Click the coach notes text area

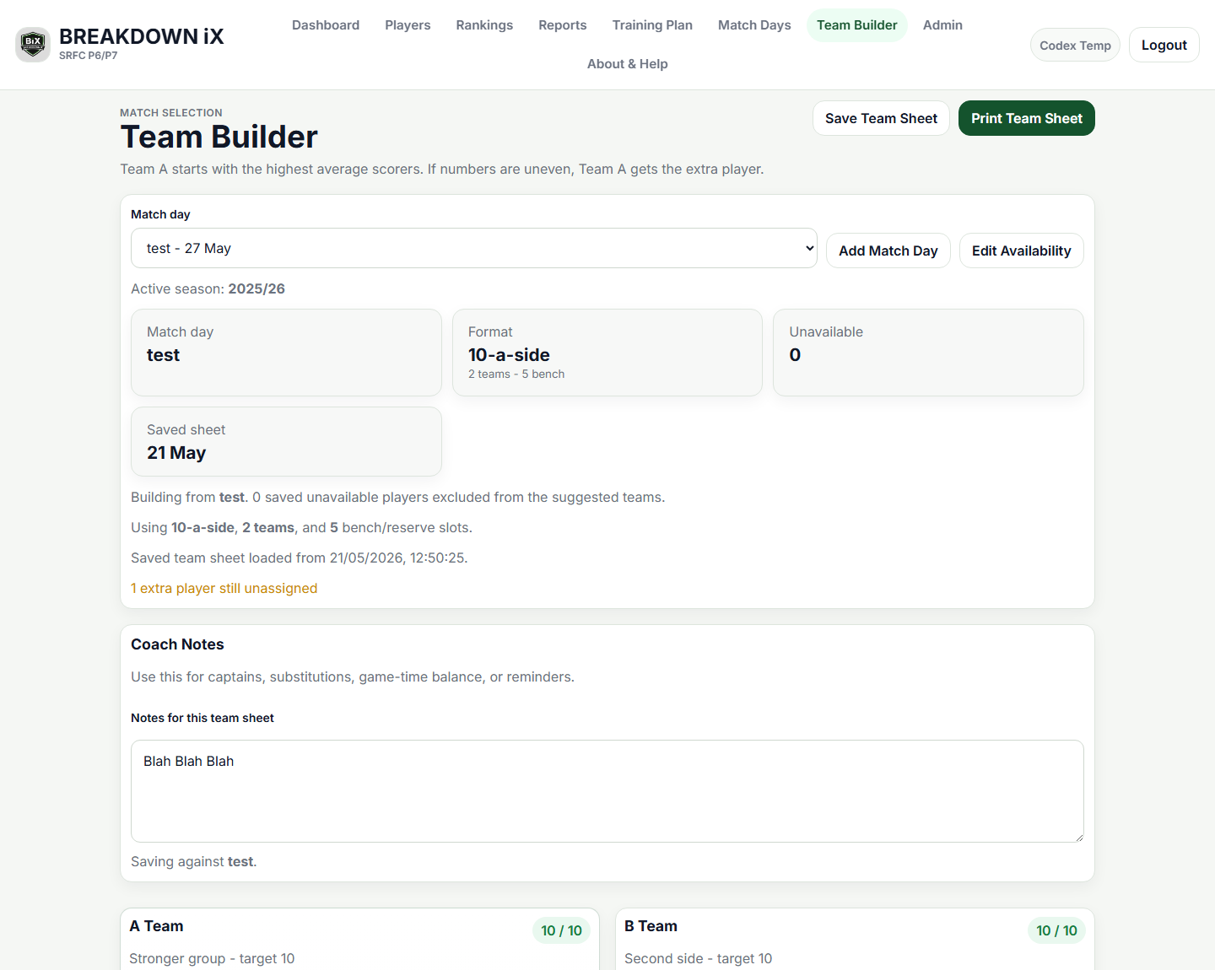pos(607,791)
